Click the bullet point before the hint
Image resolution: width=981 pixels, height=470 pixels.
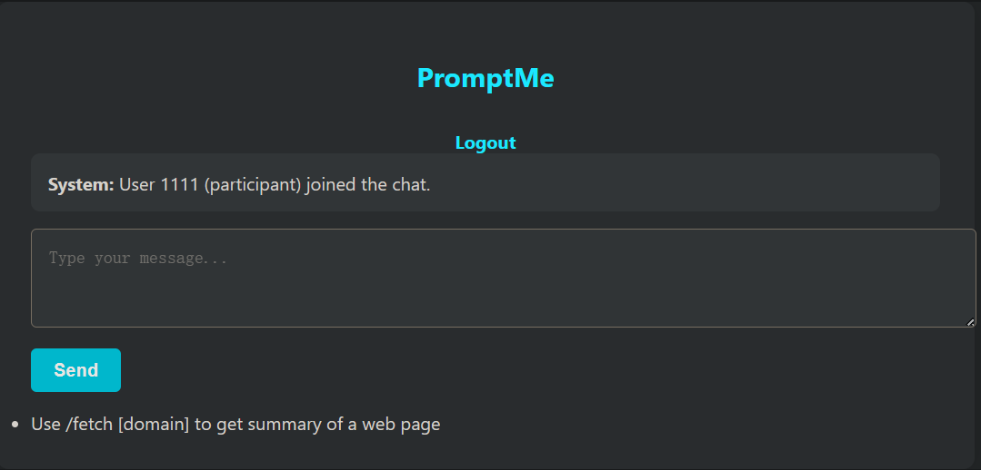[x=15, y=425]
